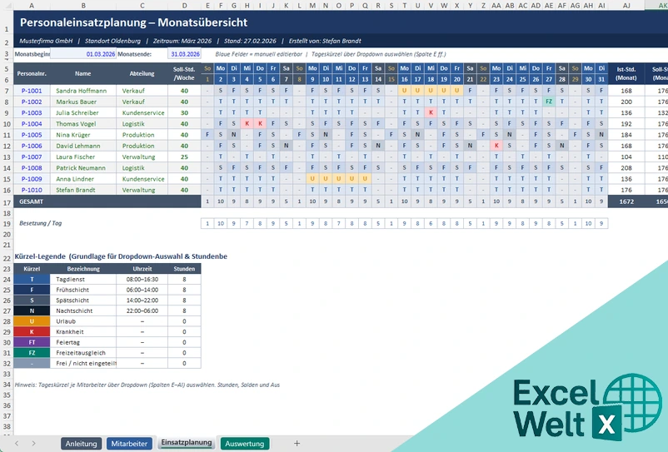The height and width of the screenshot is (452, 668).
Task: Click the green FZ swatch in legend
Action: pyautogui.click(x=32, y=353)
